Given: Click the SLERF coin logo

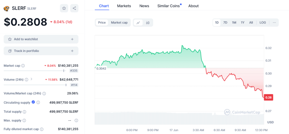Looking at the screenshot, I should tap(6, 8).
